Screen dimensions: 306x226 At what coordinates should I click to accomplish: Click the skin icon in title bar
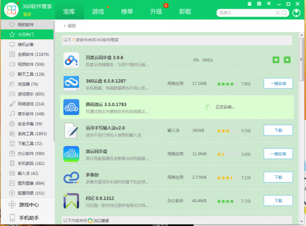[259, 4]
